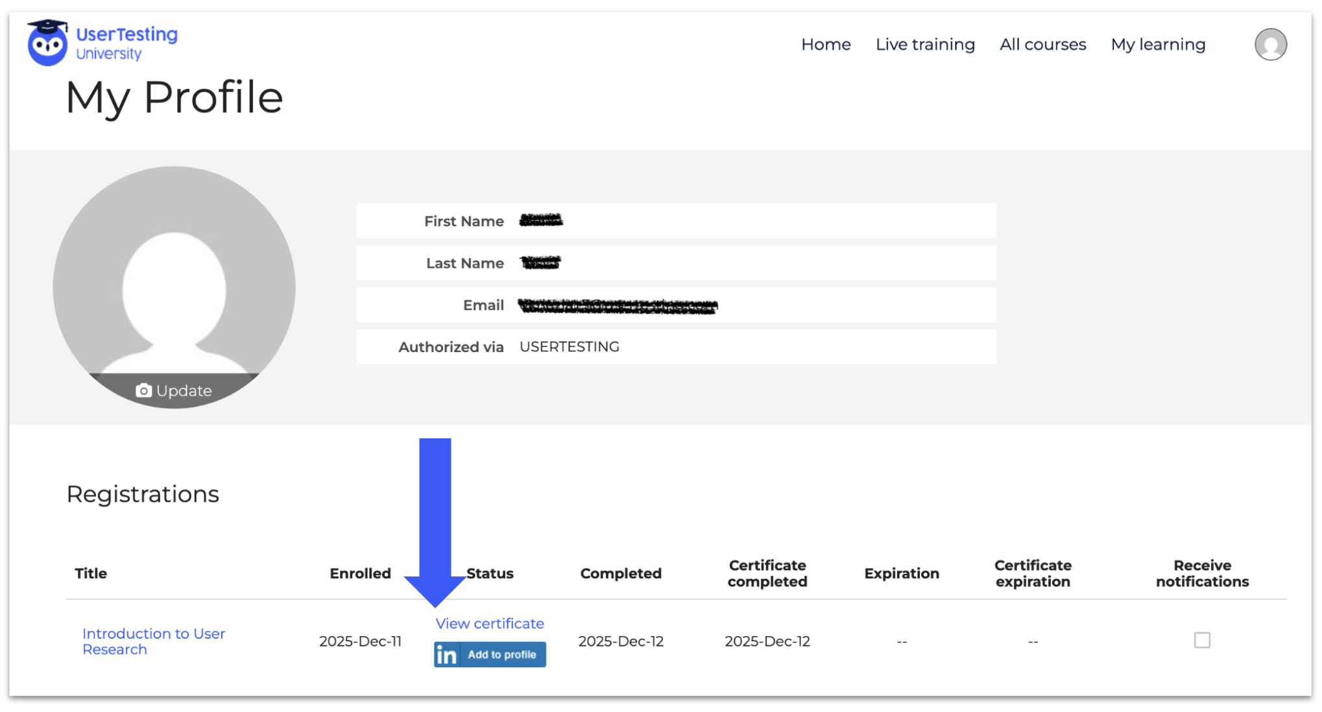Open the user avatar menu icon
The width and height of the screenshot is (1322, 712).
click(x=1269, y=45)
